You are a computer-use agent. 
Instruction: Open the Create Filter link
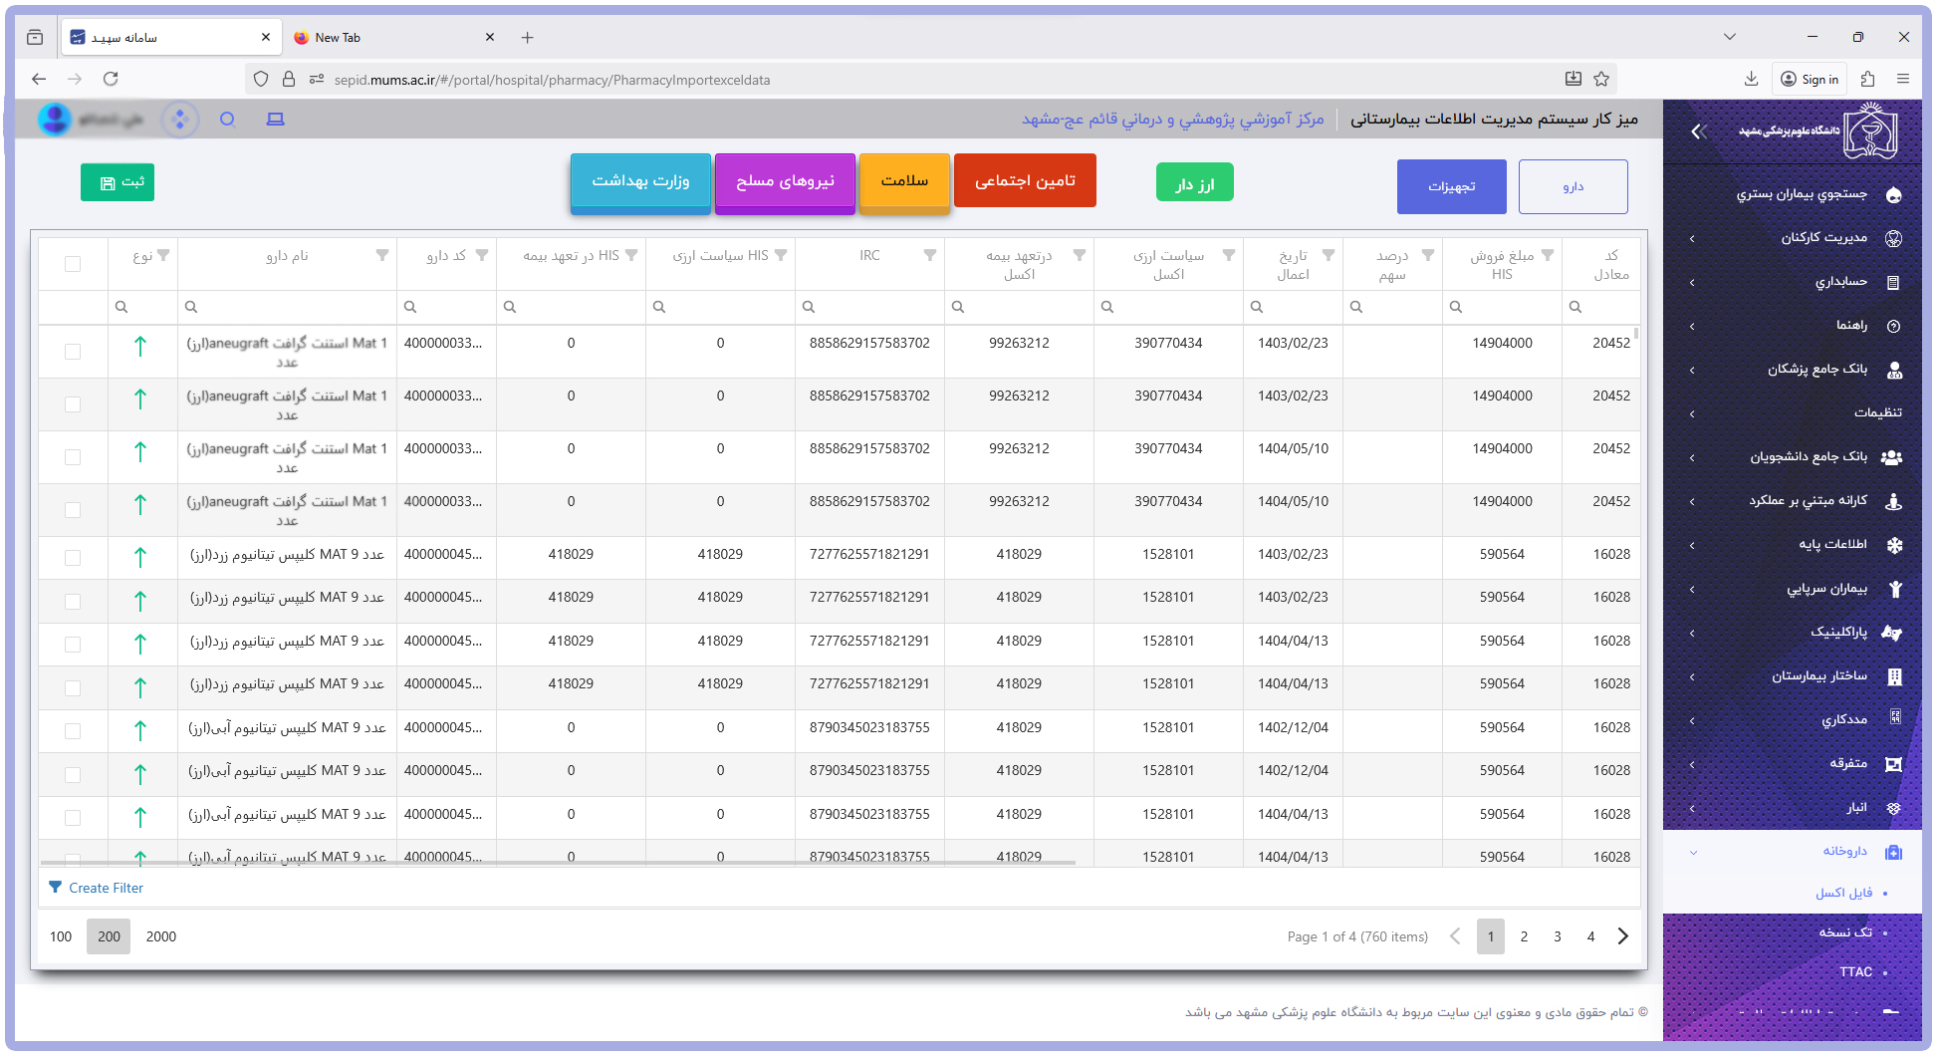click(x=97, y=888)
